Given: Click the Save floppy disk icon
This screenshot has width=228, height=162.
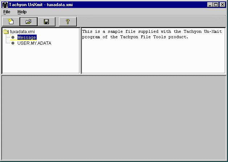Looking at the screenshot, I should click(46, 22).
